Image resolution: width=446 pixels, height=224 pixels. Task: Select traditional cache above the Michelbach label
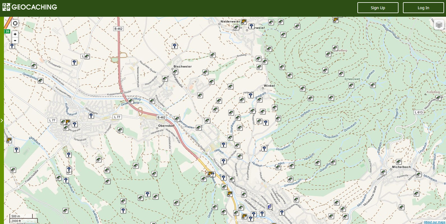coord(399,162)
